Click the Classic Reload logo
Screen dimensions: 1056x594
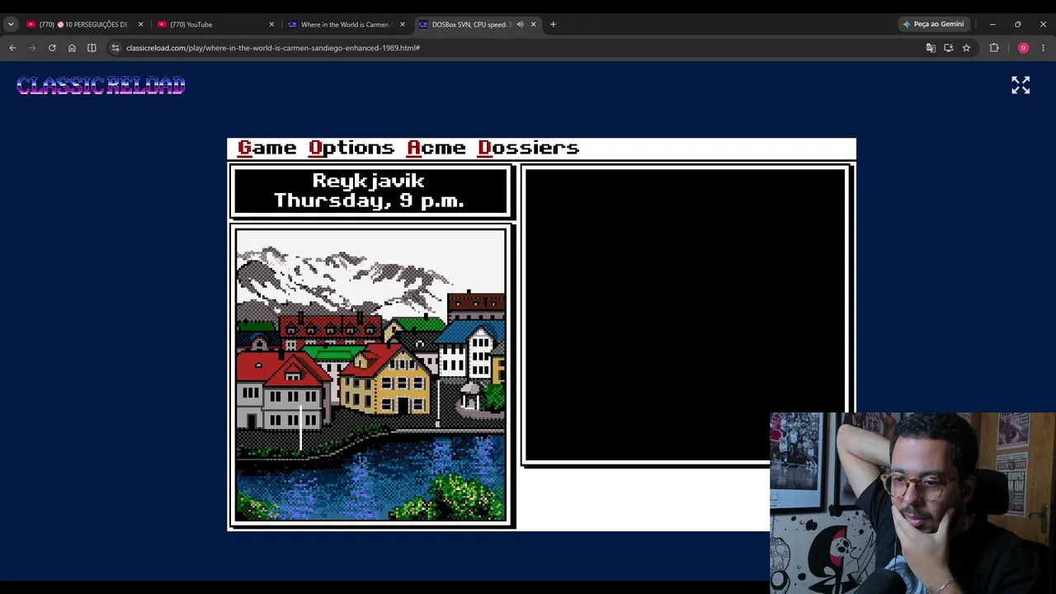pos(101,86)
